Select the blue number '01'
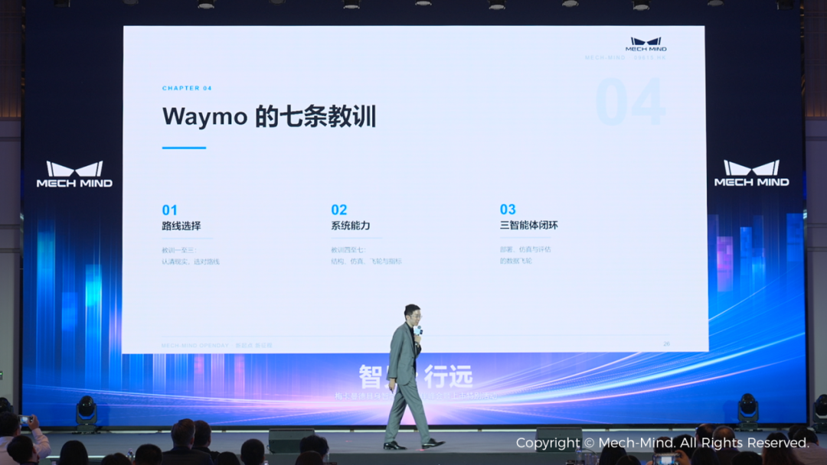The image size is (827, 465). coord(169,210)
